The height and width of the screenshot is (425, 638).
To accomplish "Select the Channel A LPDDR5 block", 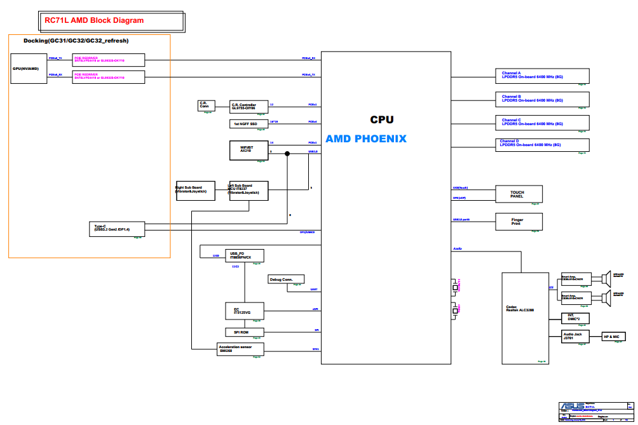I will (x=541, y=76).
